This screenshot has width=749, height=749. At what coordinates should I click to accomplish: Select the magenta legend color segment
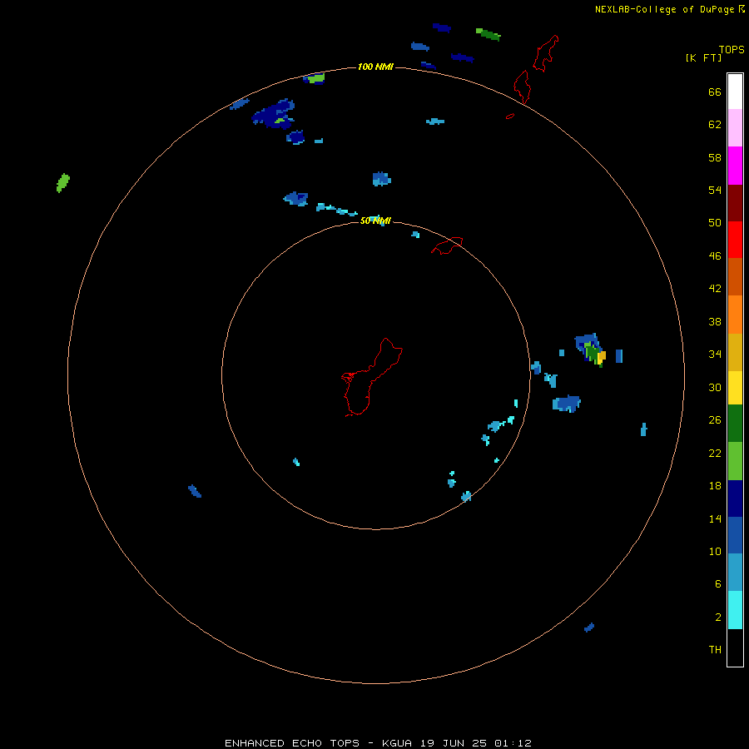click(x=735, y=166)
